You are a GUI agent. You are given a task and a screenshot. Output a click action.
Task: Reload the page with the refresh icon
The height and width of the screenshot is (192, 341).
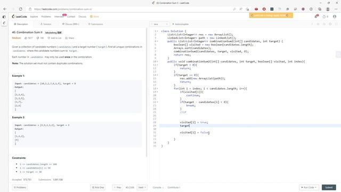20,9
